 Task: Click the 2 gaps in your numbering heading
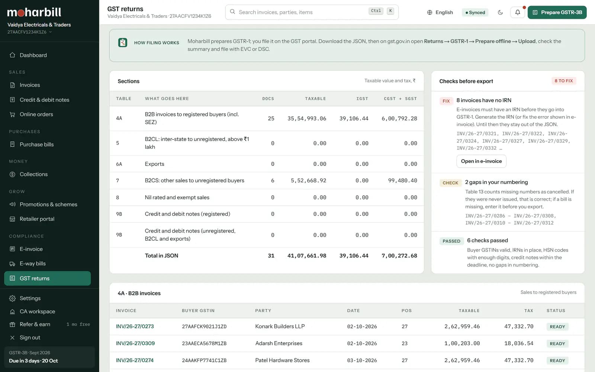click(x=496, y=182)
